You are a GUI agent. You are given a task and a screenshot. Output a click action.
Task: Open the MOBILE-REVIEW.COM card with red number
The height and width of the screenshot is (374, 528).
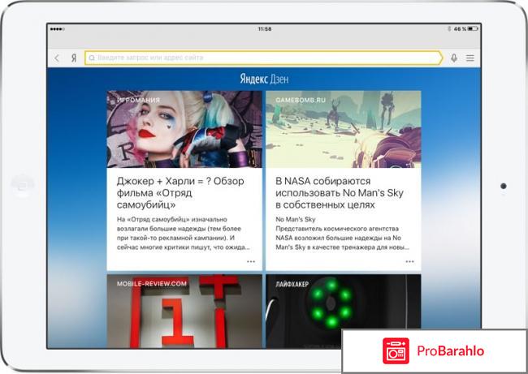[x=184, y=311]
